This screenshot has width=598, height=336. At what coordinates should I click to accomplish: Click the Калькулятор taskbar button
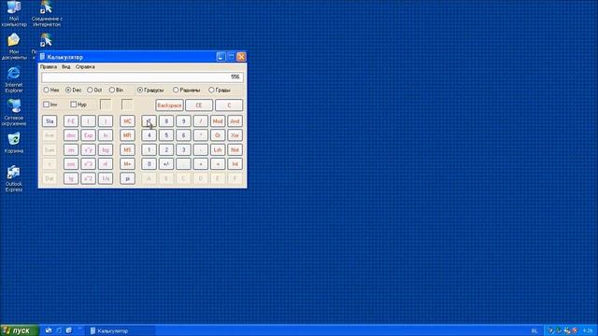tap(121, 330)
